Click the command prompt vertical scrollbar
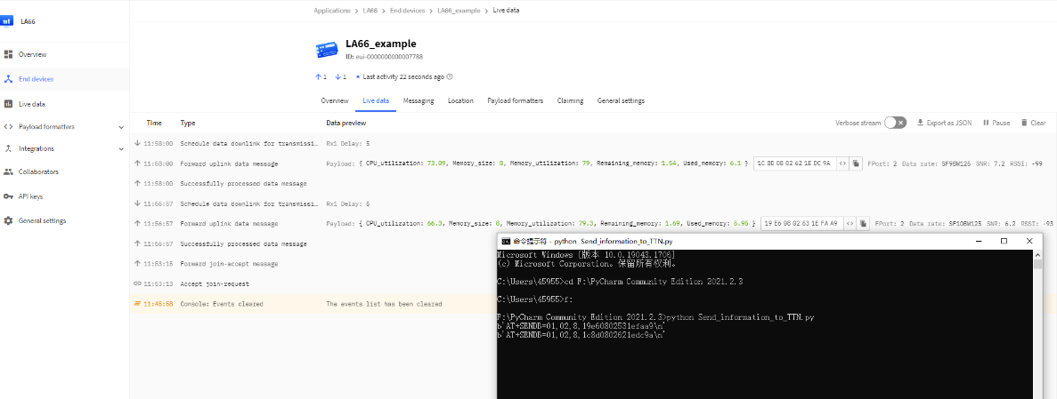1057x399 pixels. point(1037,324)
